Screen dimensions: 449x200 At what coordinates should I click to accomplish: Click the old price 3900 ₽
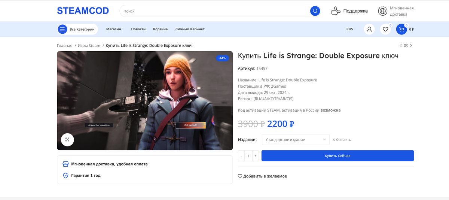[x=251, y=124]
